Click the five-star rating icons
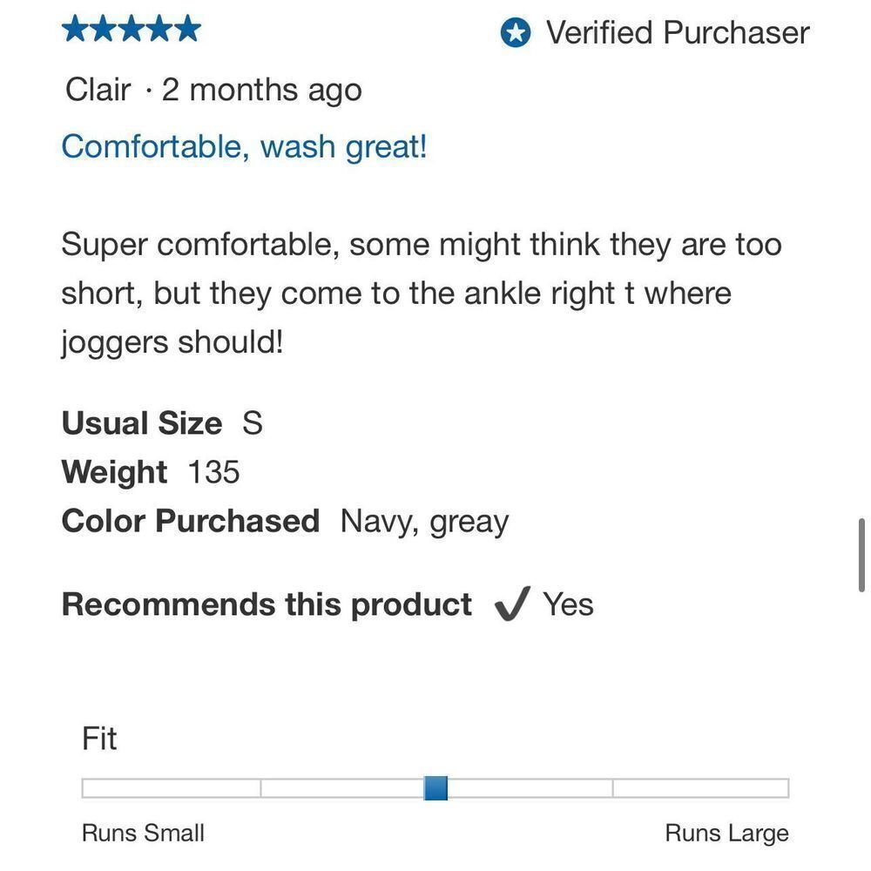871x871 pixels. pos(132,29)
